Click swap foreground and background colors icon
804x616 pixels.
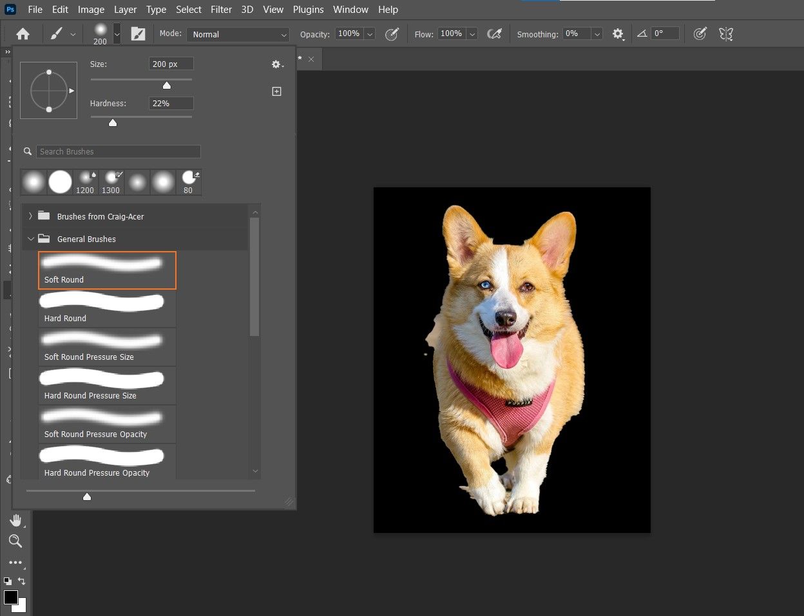point(21,581)
